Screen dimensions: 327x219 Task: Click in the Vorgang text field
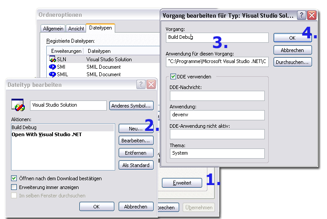tap(217, 38)
